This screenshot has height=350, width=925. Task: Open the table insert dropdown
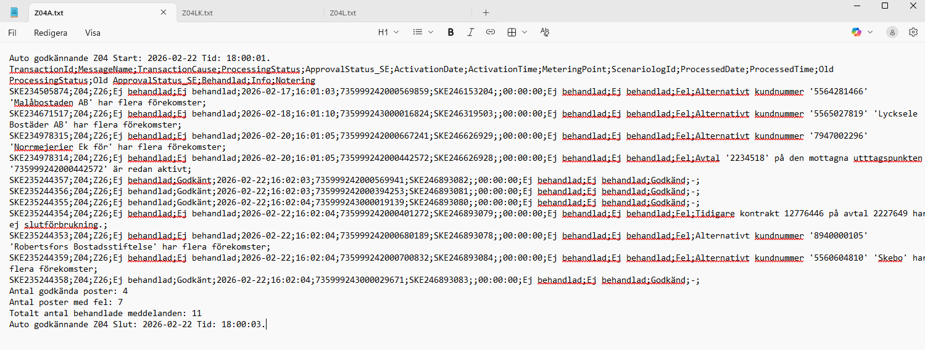point(516,32)
